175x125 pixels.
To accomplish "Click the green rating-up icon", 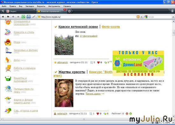I will (x=130, y=114).
